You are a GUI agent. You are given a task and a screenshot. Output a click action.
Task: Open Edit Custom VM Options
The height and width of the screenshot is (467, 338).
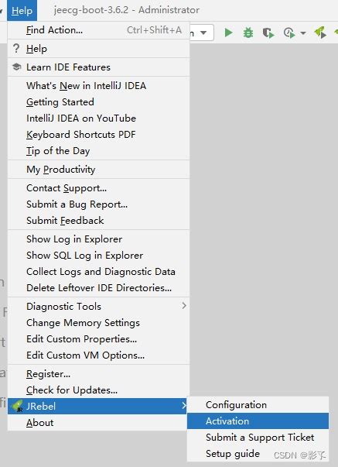point(98,355)
